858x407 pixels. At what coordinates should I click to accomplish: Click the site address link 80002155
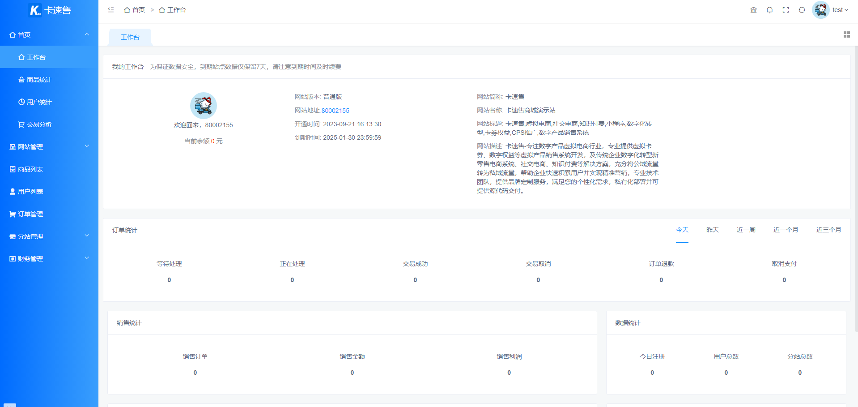(335, 111)
